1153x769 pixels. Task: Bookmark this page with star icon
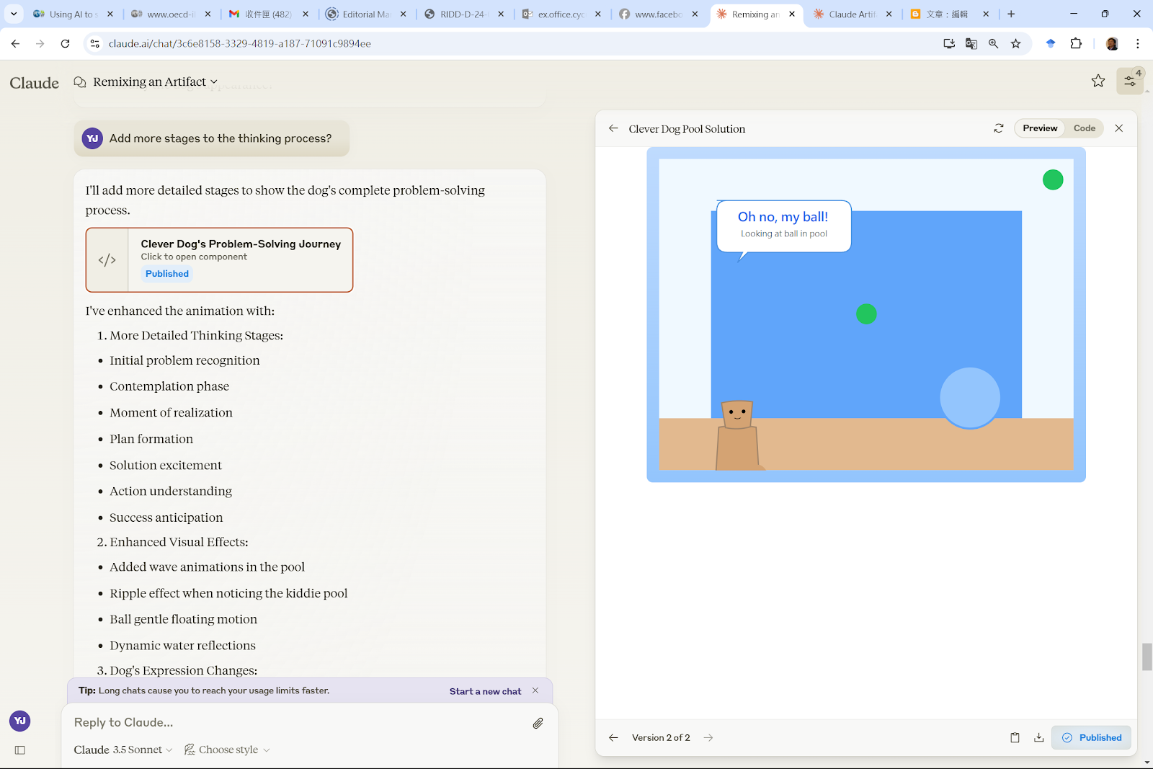(1015, 44)
